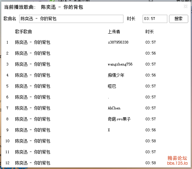This screenshot has height=169, width=192.
Task: Click the 搜索 search button
Action: (178, 19)
